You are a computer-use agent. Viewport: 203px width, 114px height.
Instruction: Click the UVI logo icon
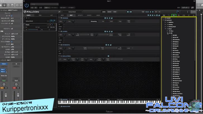click(193, 12)
